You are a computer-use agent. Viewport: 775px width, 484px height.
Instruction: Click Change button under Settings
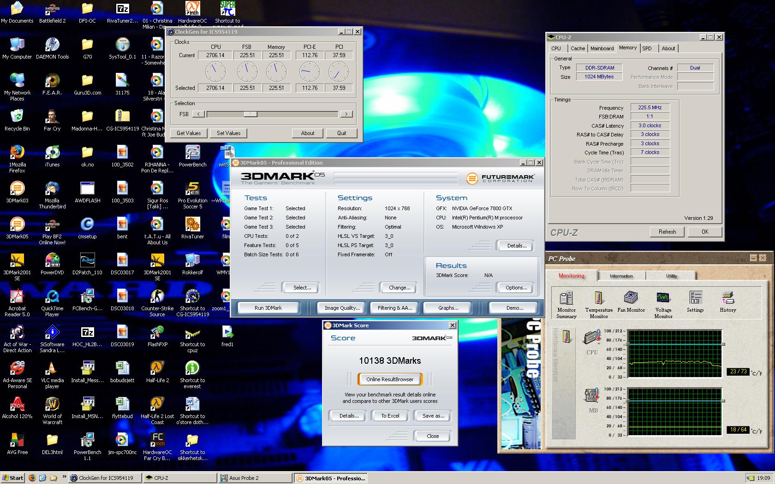click(399, 288)
